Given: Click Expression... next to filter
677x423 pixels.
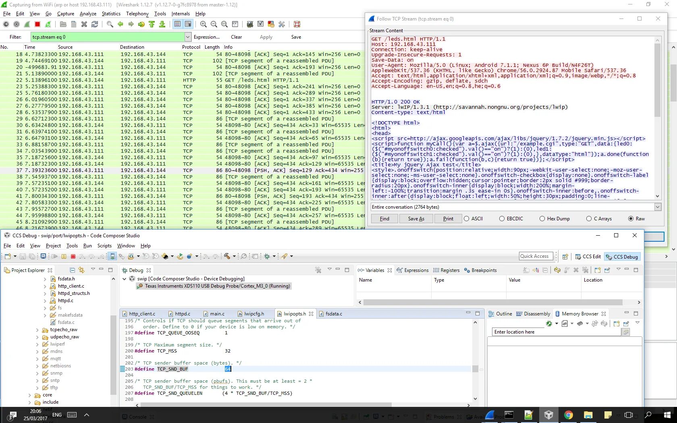Looking at the screenshot, I should point(207,37).
